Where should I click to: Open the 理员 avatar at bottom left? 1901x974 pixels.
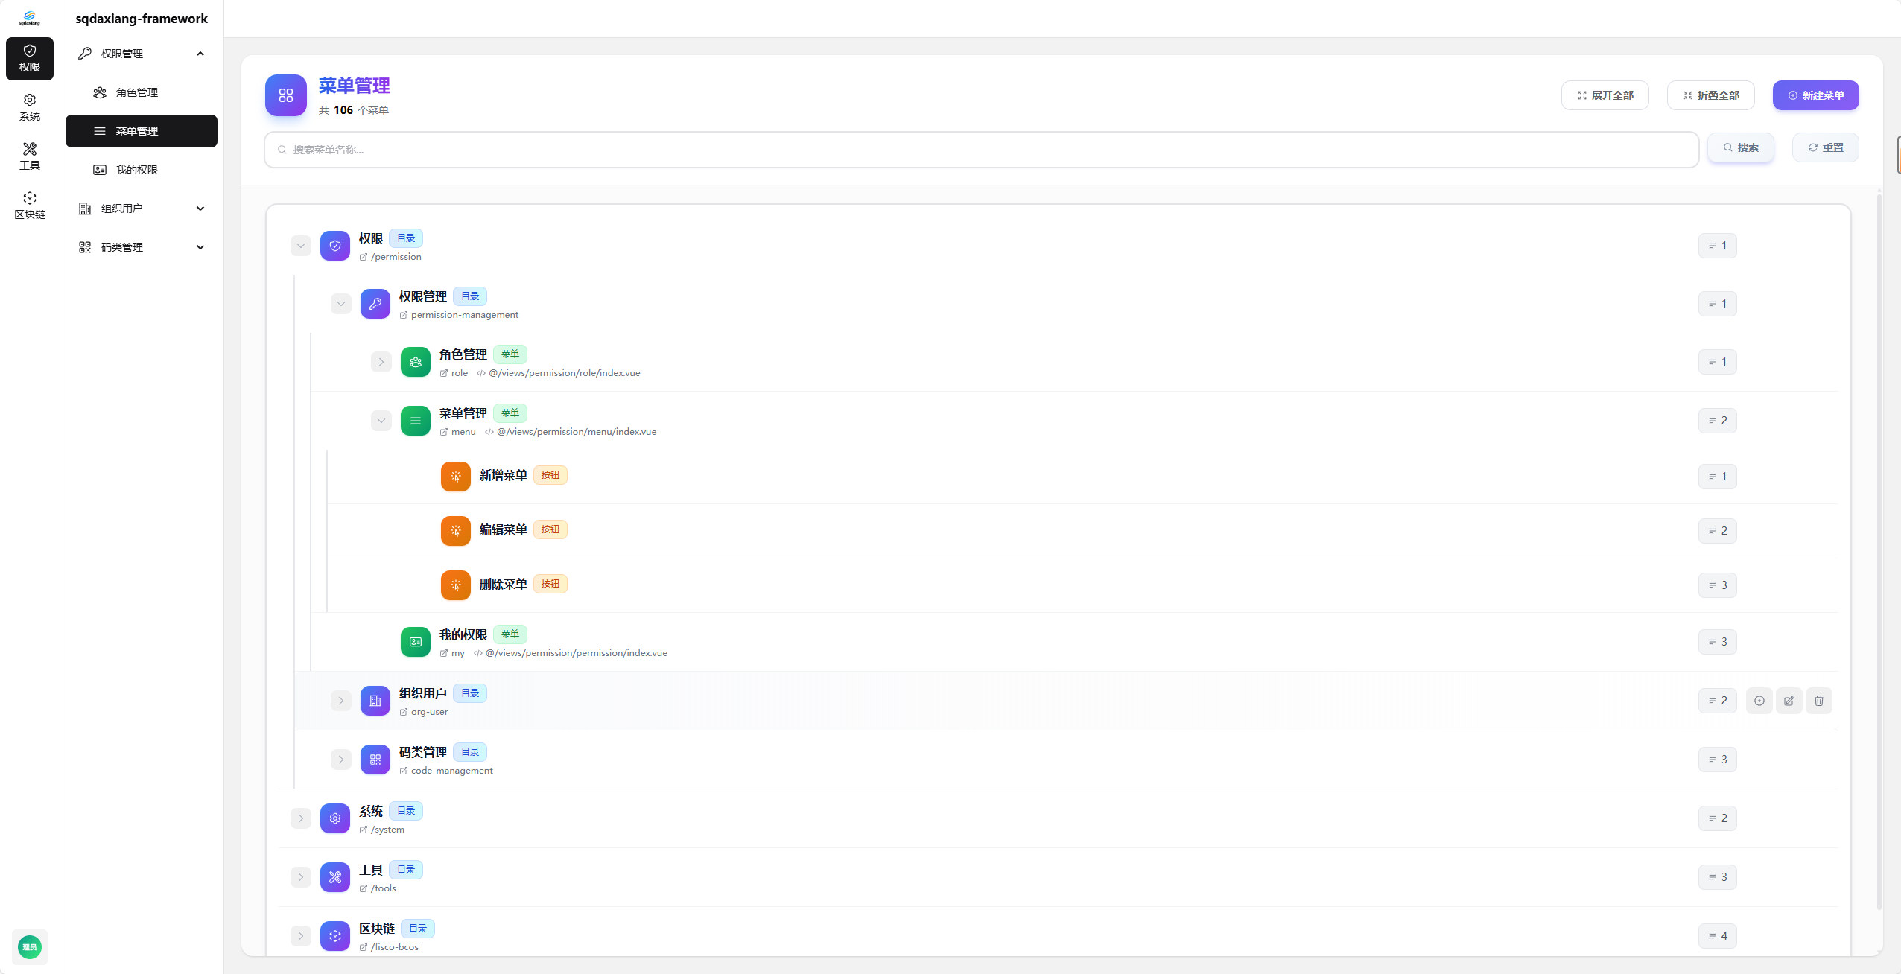click(x=30, y=946)
